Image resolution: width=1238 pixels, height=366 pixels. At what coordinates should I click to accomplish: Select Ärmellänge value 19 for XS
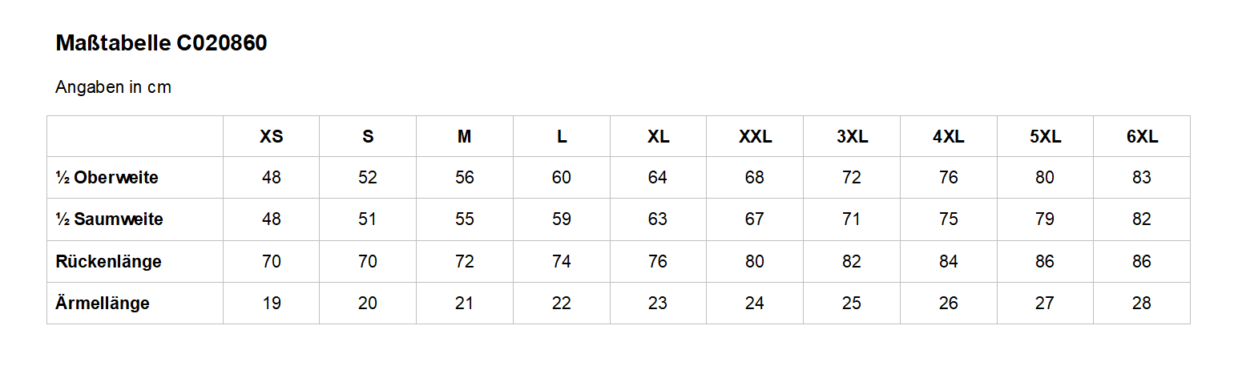(272, 304)
